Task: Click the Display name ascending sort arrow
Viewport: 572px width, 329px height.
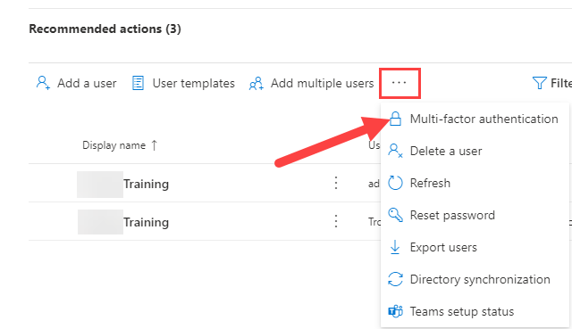Action: coord(155,145)
